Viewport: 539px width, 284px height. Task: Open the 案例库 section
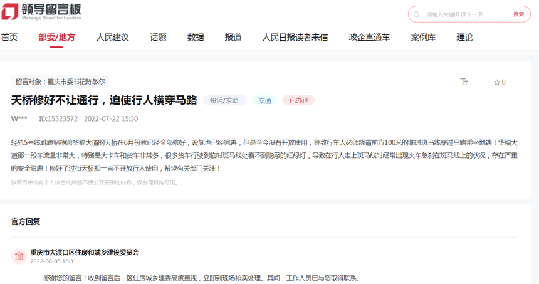coord(423,38)
